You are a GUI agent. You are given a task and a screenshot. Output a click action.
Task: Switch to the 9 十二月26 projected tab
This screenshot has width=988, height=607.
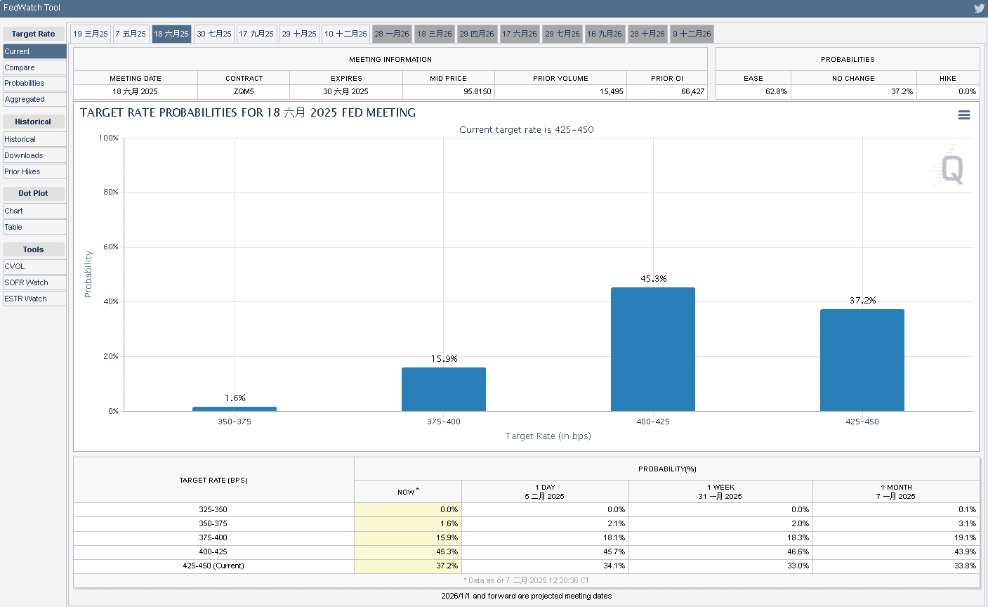692,34
